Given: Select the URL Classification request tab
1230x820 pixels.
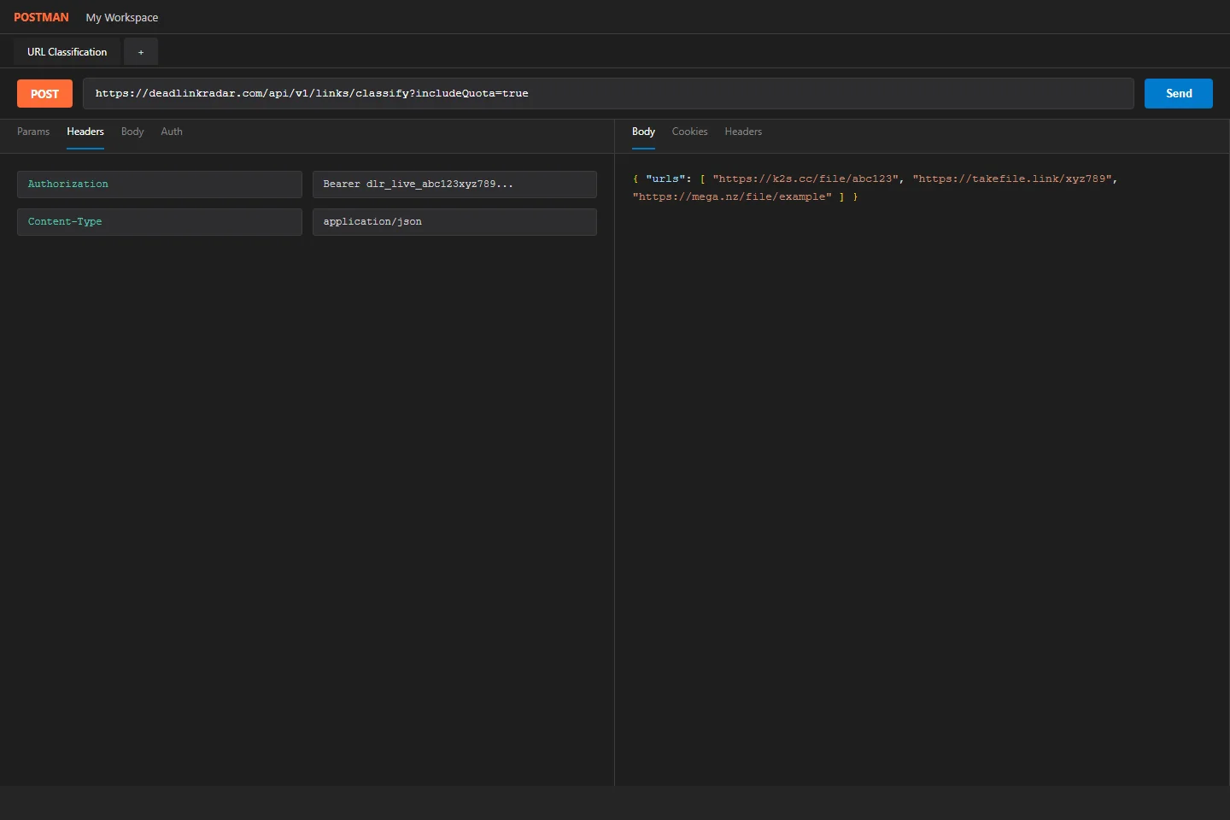Looking at the screenshot, I should click(x=67, y=52).
